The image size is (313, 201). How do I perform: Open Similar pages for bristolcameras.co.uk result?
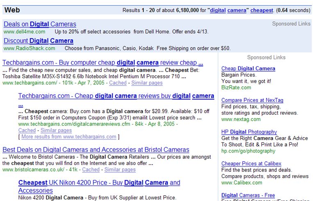(120, 169)
